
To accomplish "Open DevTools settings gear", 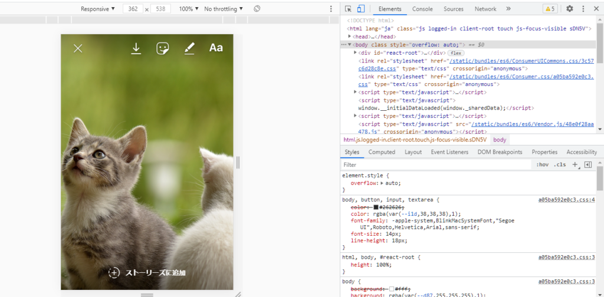I will point(570,8).
